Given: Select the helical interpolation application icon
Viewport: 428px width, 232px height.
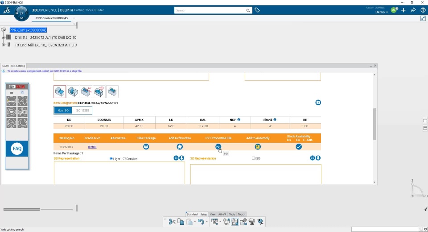Looking at the screenshot, I should (99, 91).
